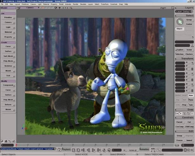Click the start frame field left of timeline

(x=7, y=145)
